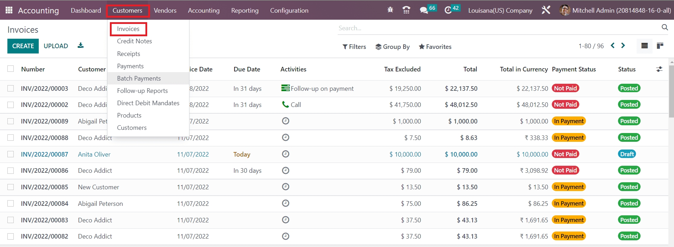Screen dimensions: 674x247
Task: Choose Batch Payments menu entry
Action: [x=139, y=78]
